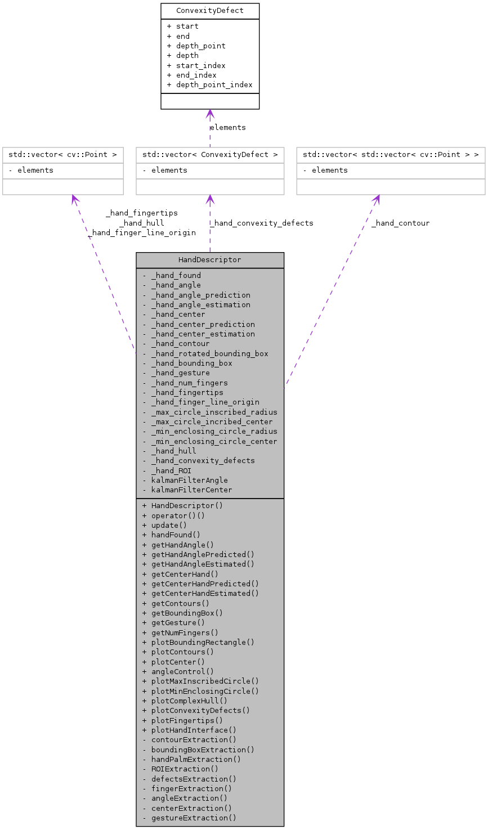
Task: Click the '+ plotConvexityDefects()' method
Action: coord(196,710)
